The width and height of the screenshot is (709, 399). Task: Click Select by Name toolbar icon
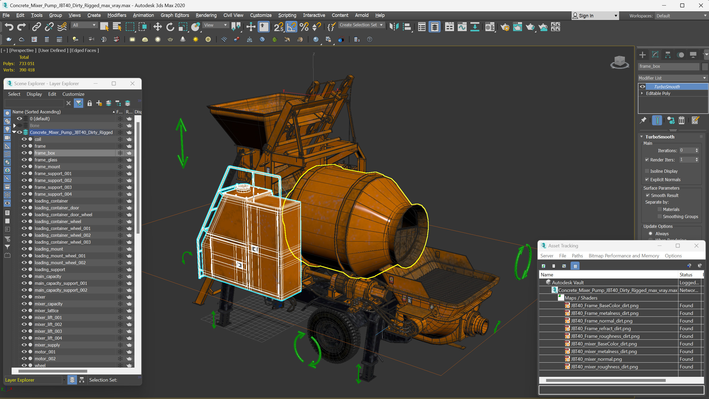[117, 27]
